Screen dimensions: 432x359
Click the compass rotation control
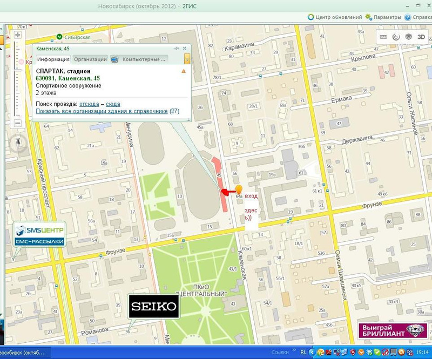(18, 141)
